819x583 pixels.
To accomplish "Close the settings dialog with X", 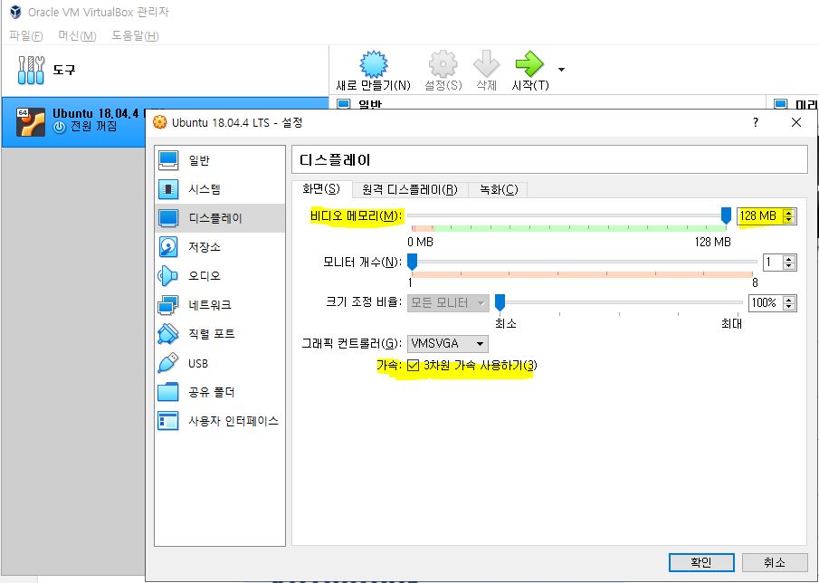I will pyautogui.click(x=795, y=123).
